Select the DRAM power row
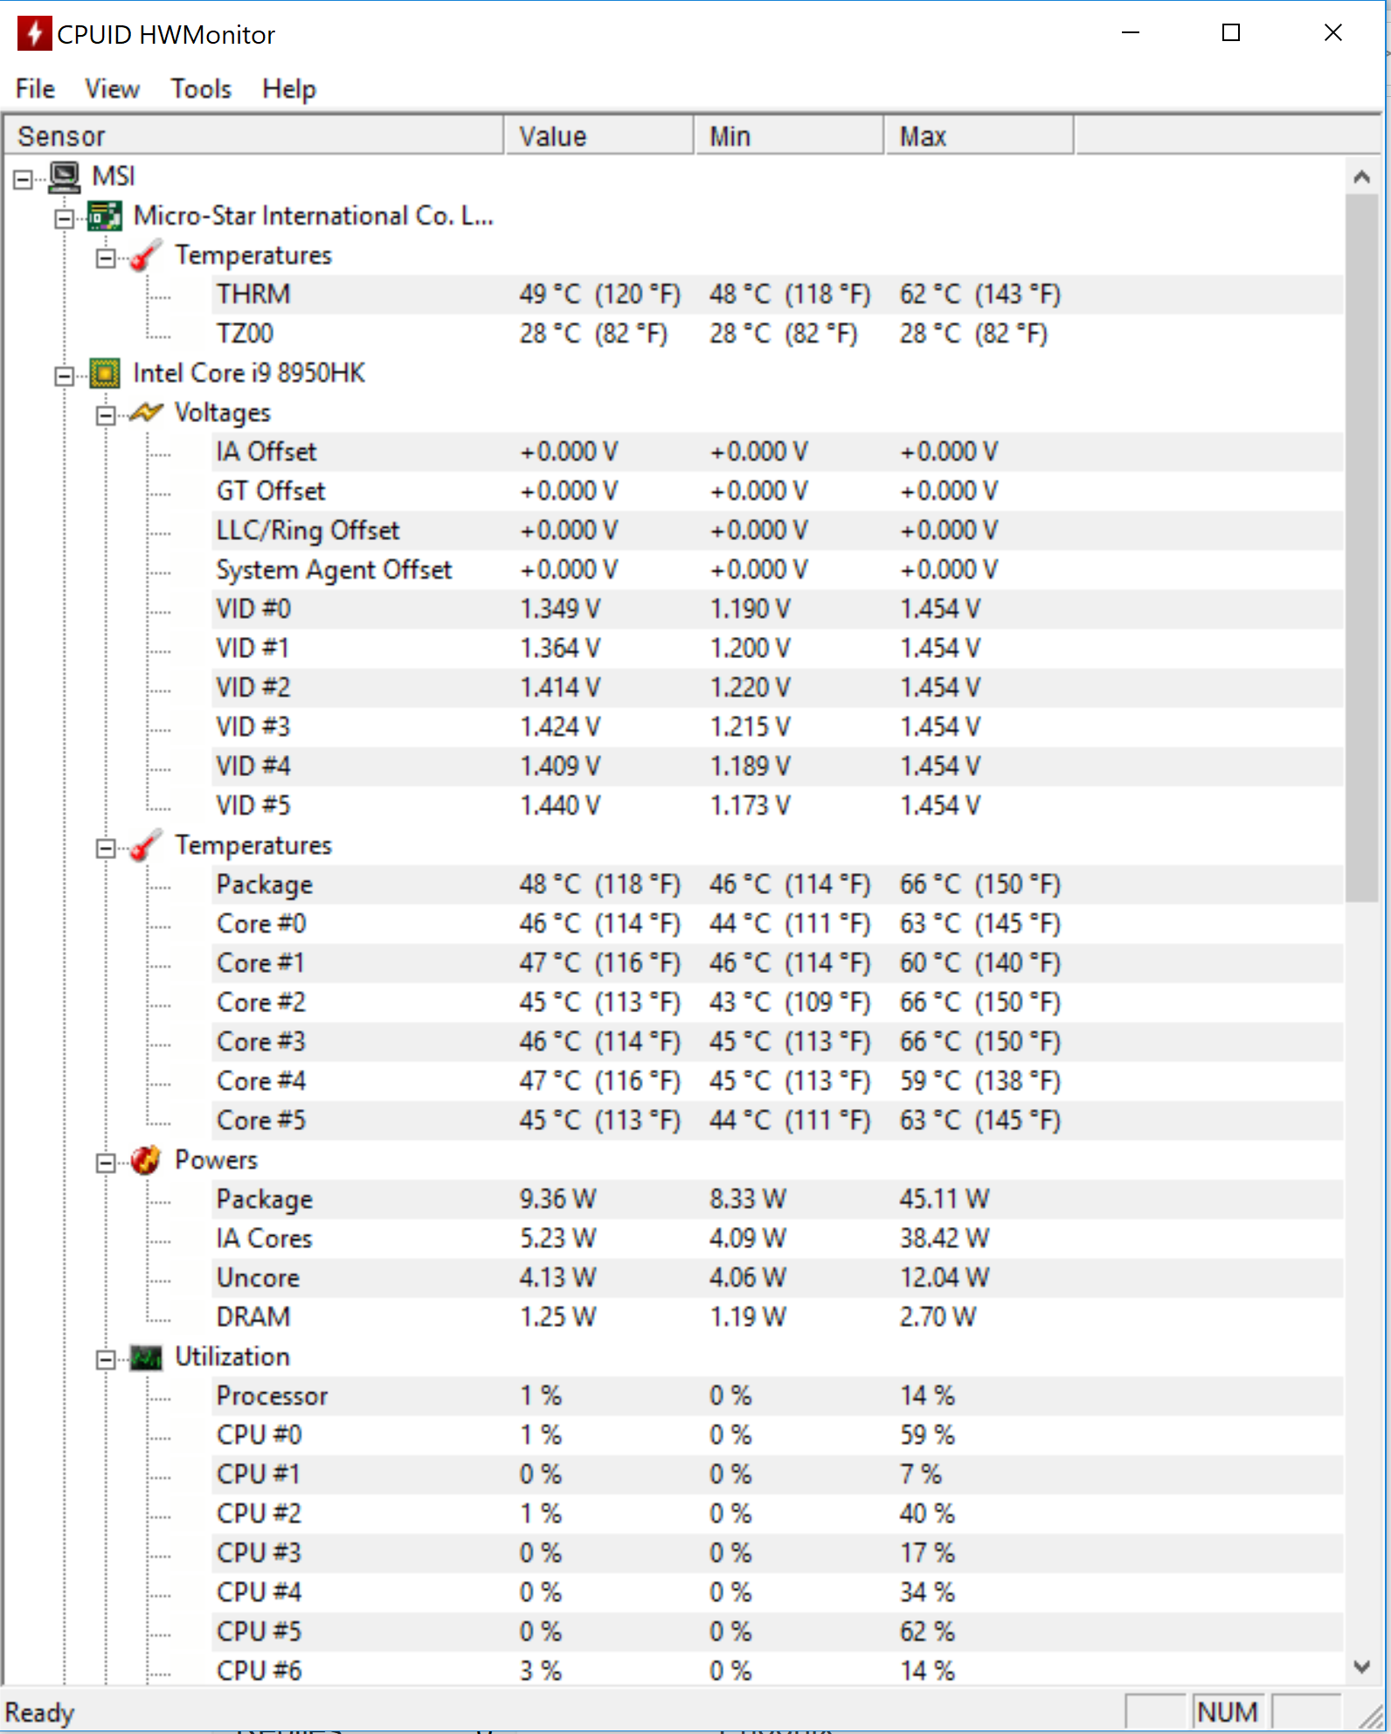 pos(777,1317)
